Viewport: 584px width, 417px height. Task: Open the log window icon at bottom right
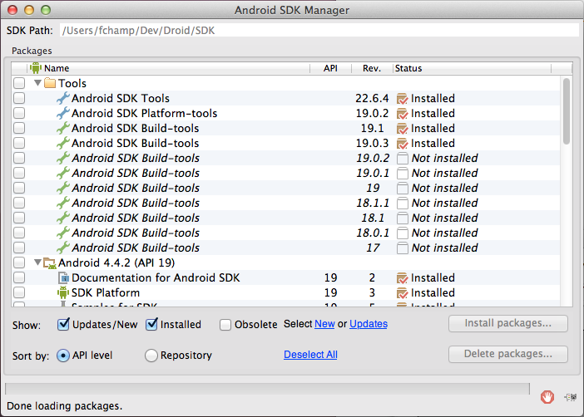(570, 397)
